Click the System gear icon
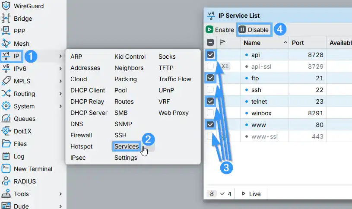Image resolution: width=352 pixels, height=209 pixels. 6,106
